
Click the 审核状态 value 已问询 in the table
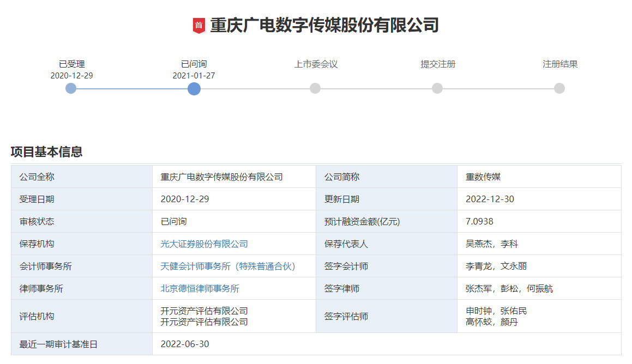coord(174,221)
